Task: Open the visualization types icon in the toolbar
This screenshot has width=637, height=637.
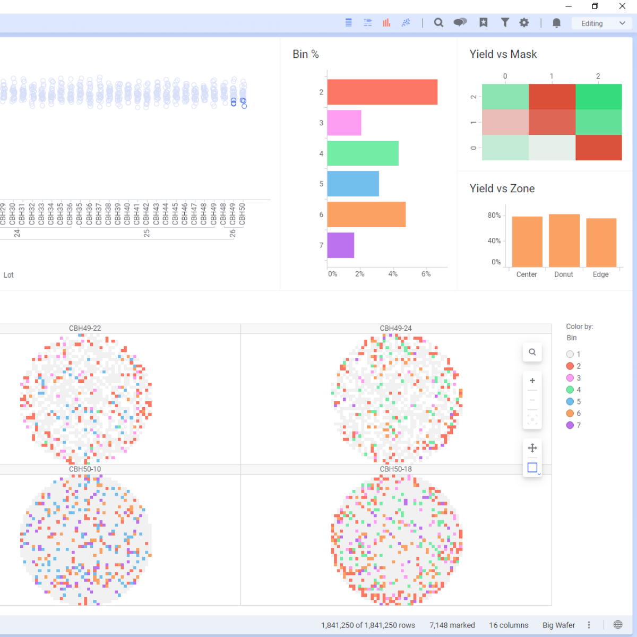Action: point(386,22)
